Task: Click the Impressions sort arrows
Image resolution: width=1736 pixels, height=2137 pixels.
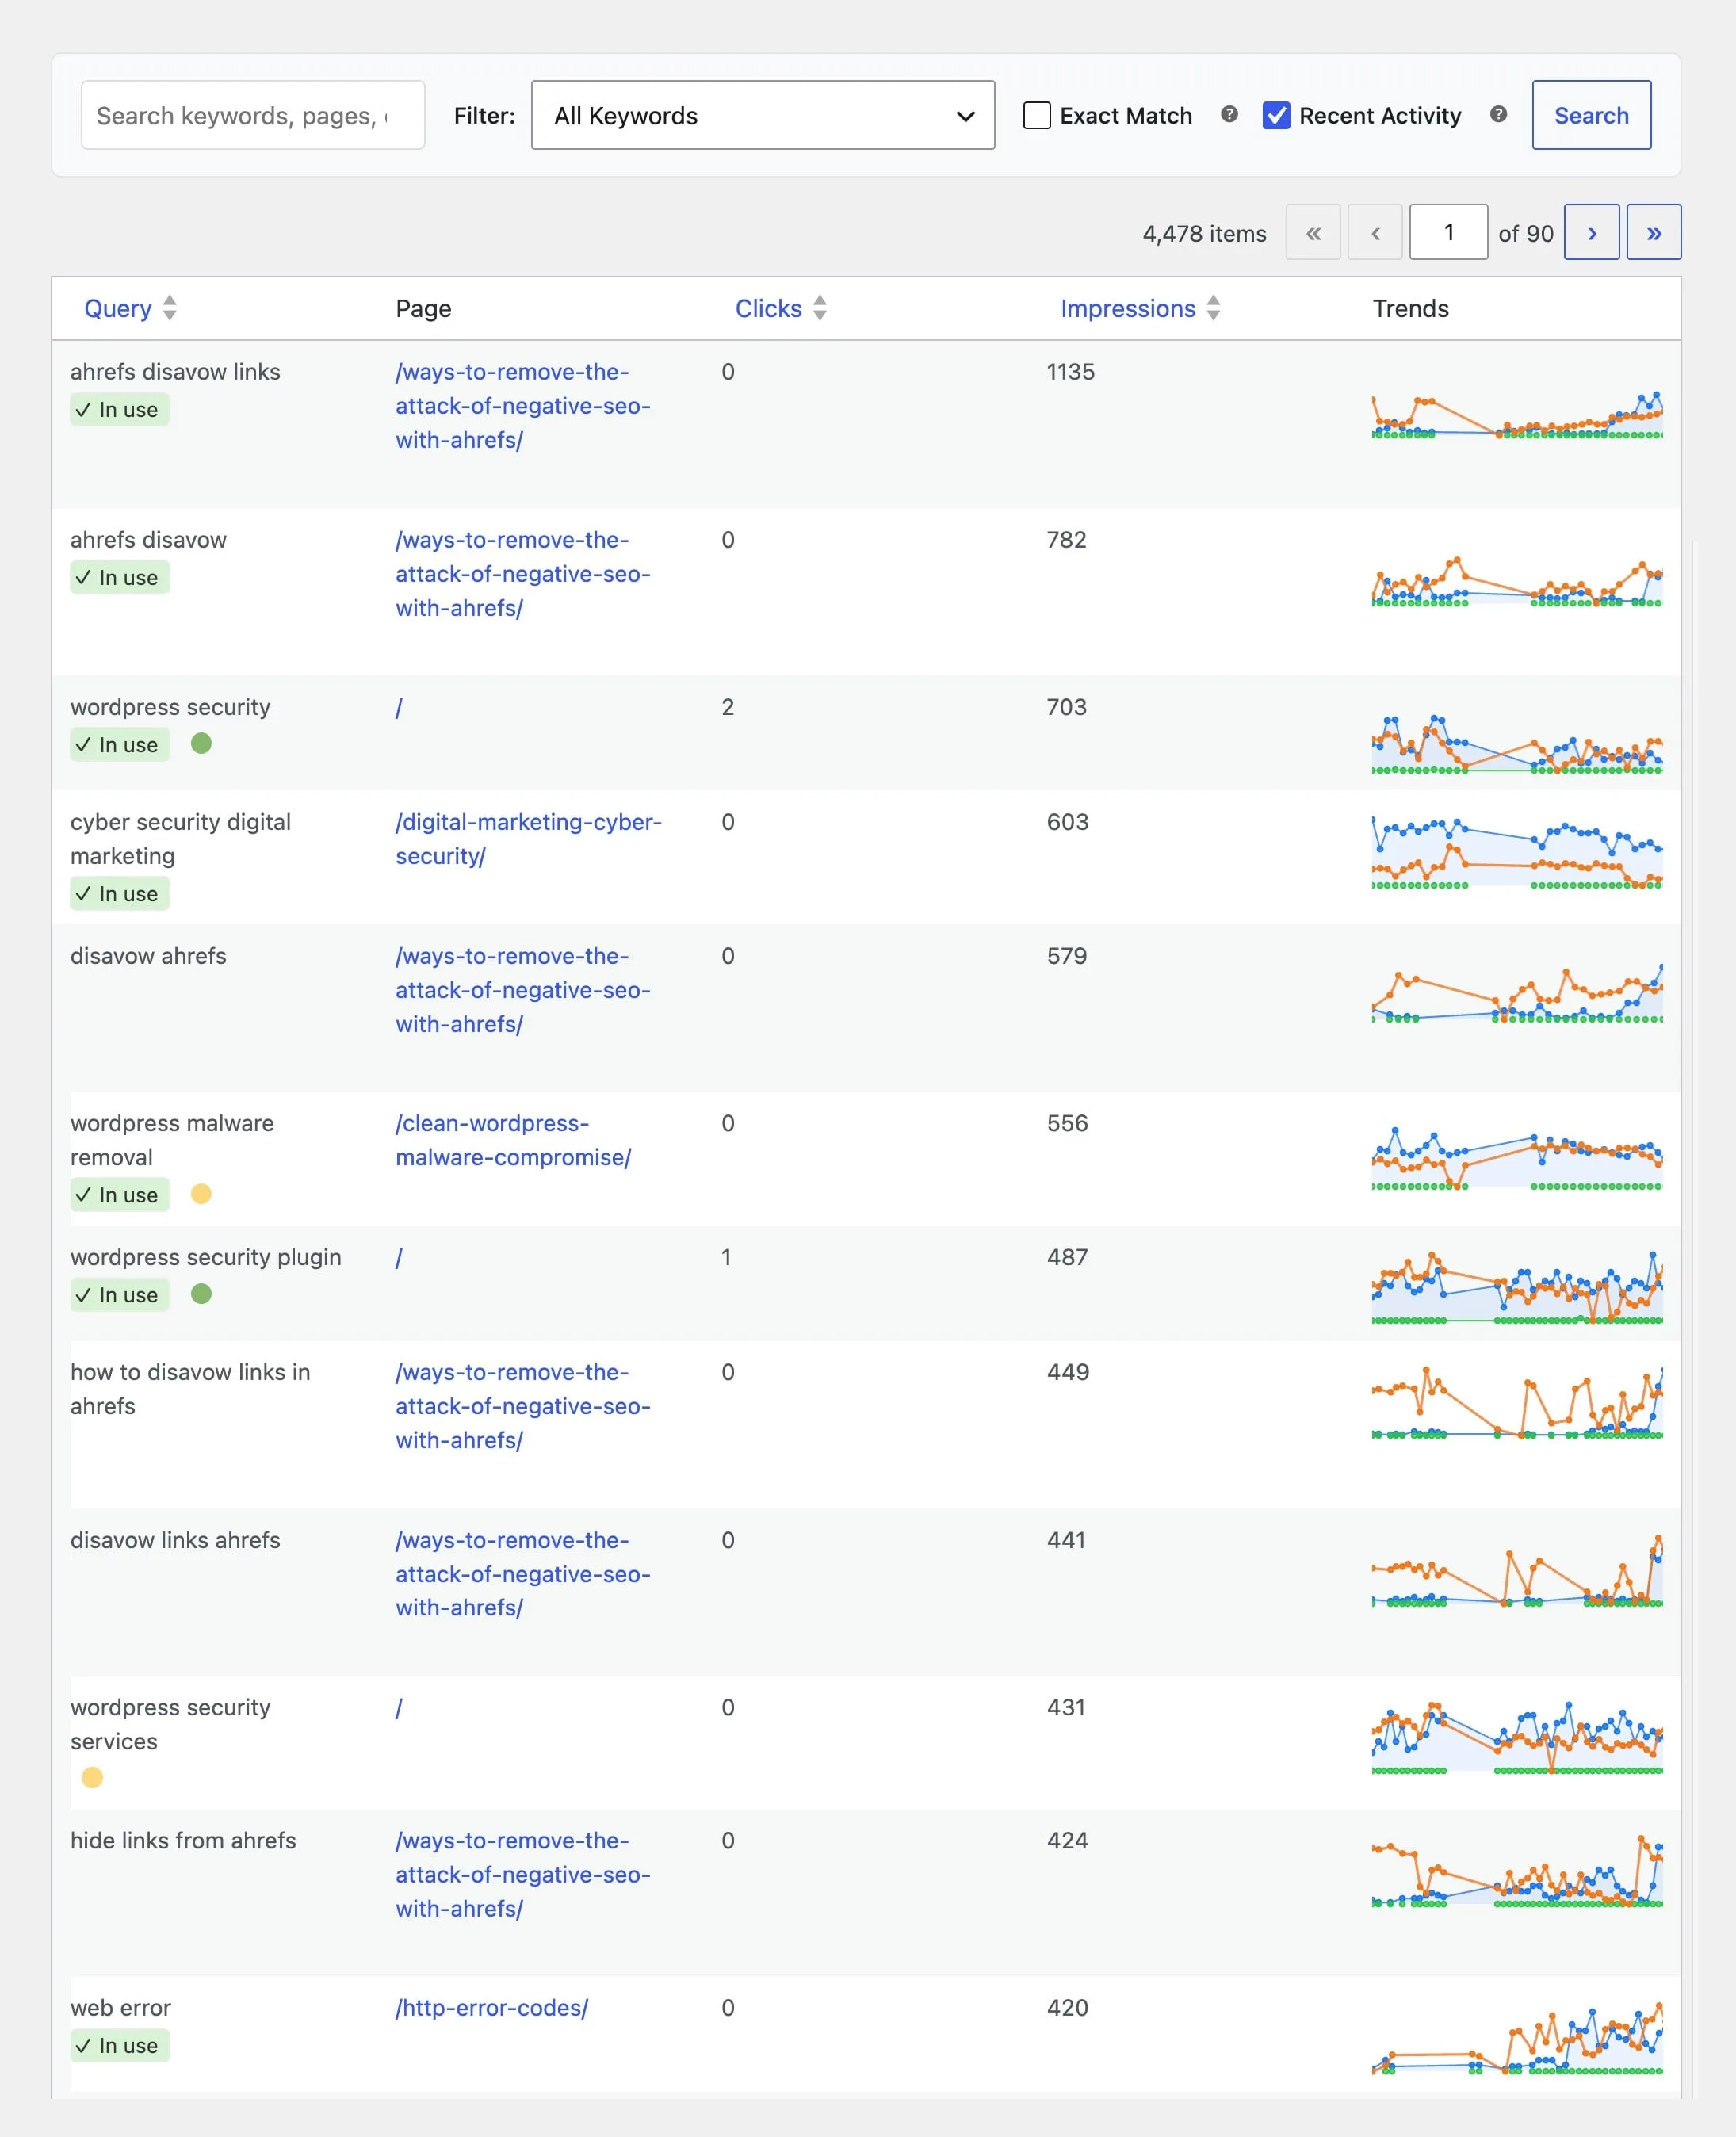Action: (x=1213, y=308)
